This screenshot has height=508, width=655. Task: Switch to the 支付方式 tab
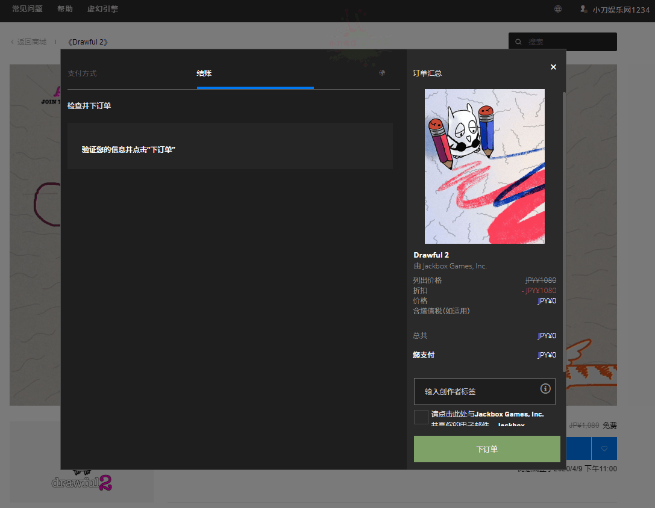coord(82,73)
